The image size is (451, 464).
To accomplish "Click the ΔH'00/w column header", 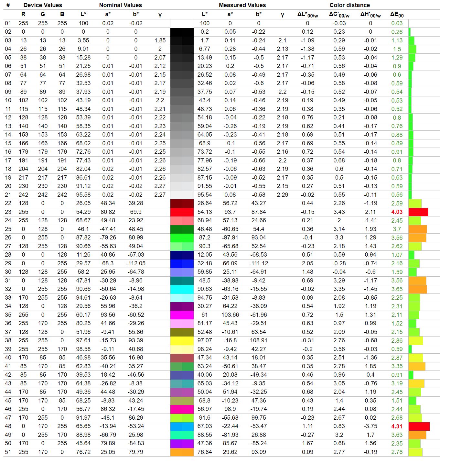I will [370, 15].
